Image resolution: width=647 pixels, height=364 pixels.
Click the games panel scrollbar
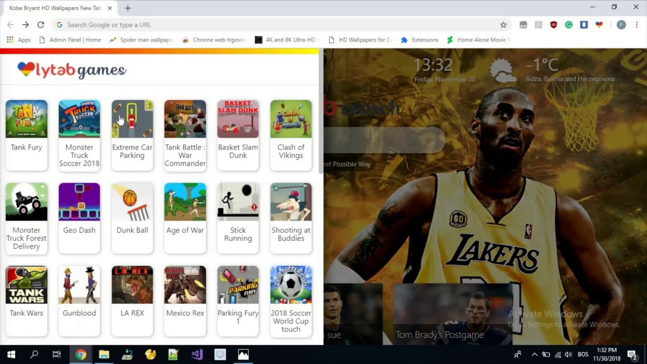click(x=320, y=112)
